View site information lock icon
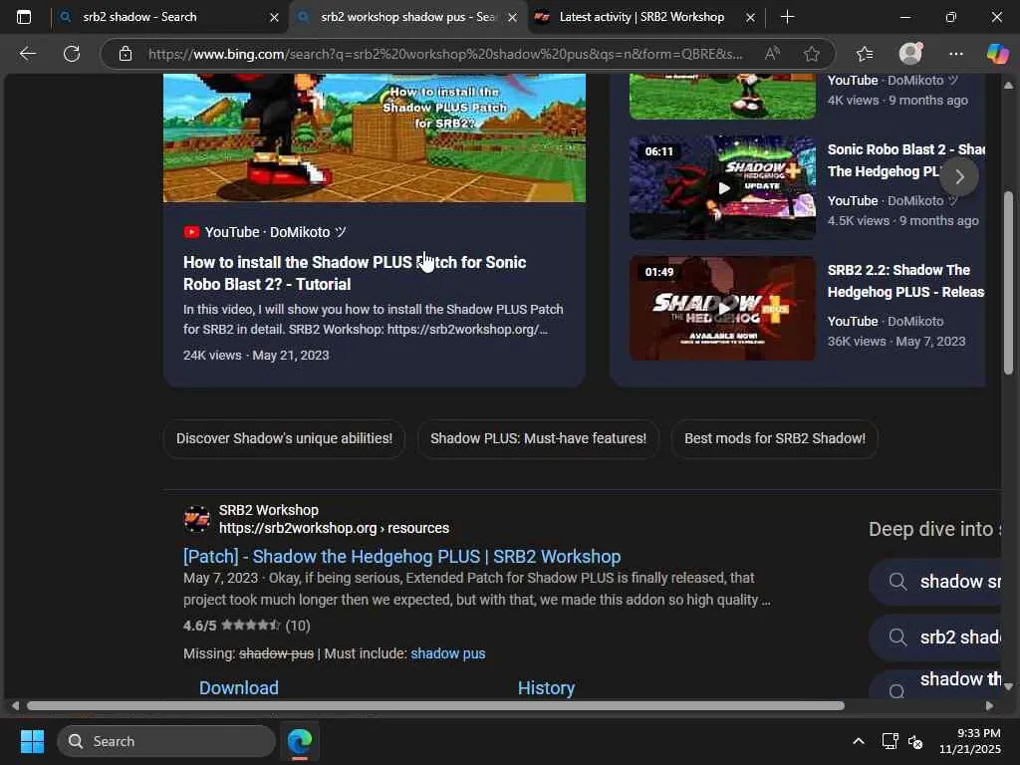Image resolution: width=1020 pixels, height=765 pixels. pyautogui.click(x=126, y=54)
